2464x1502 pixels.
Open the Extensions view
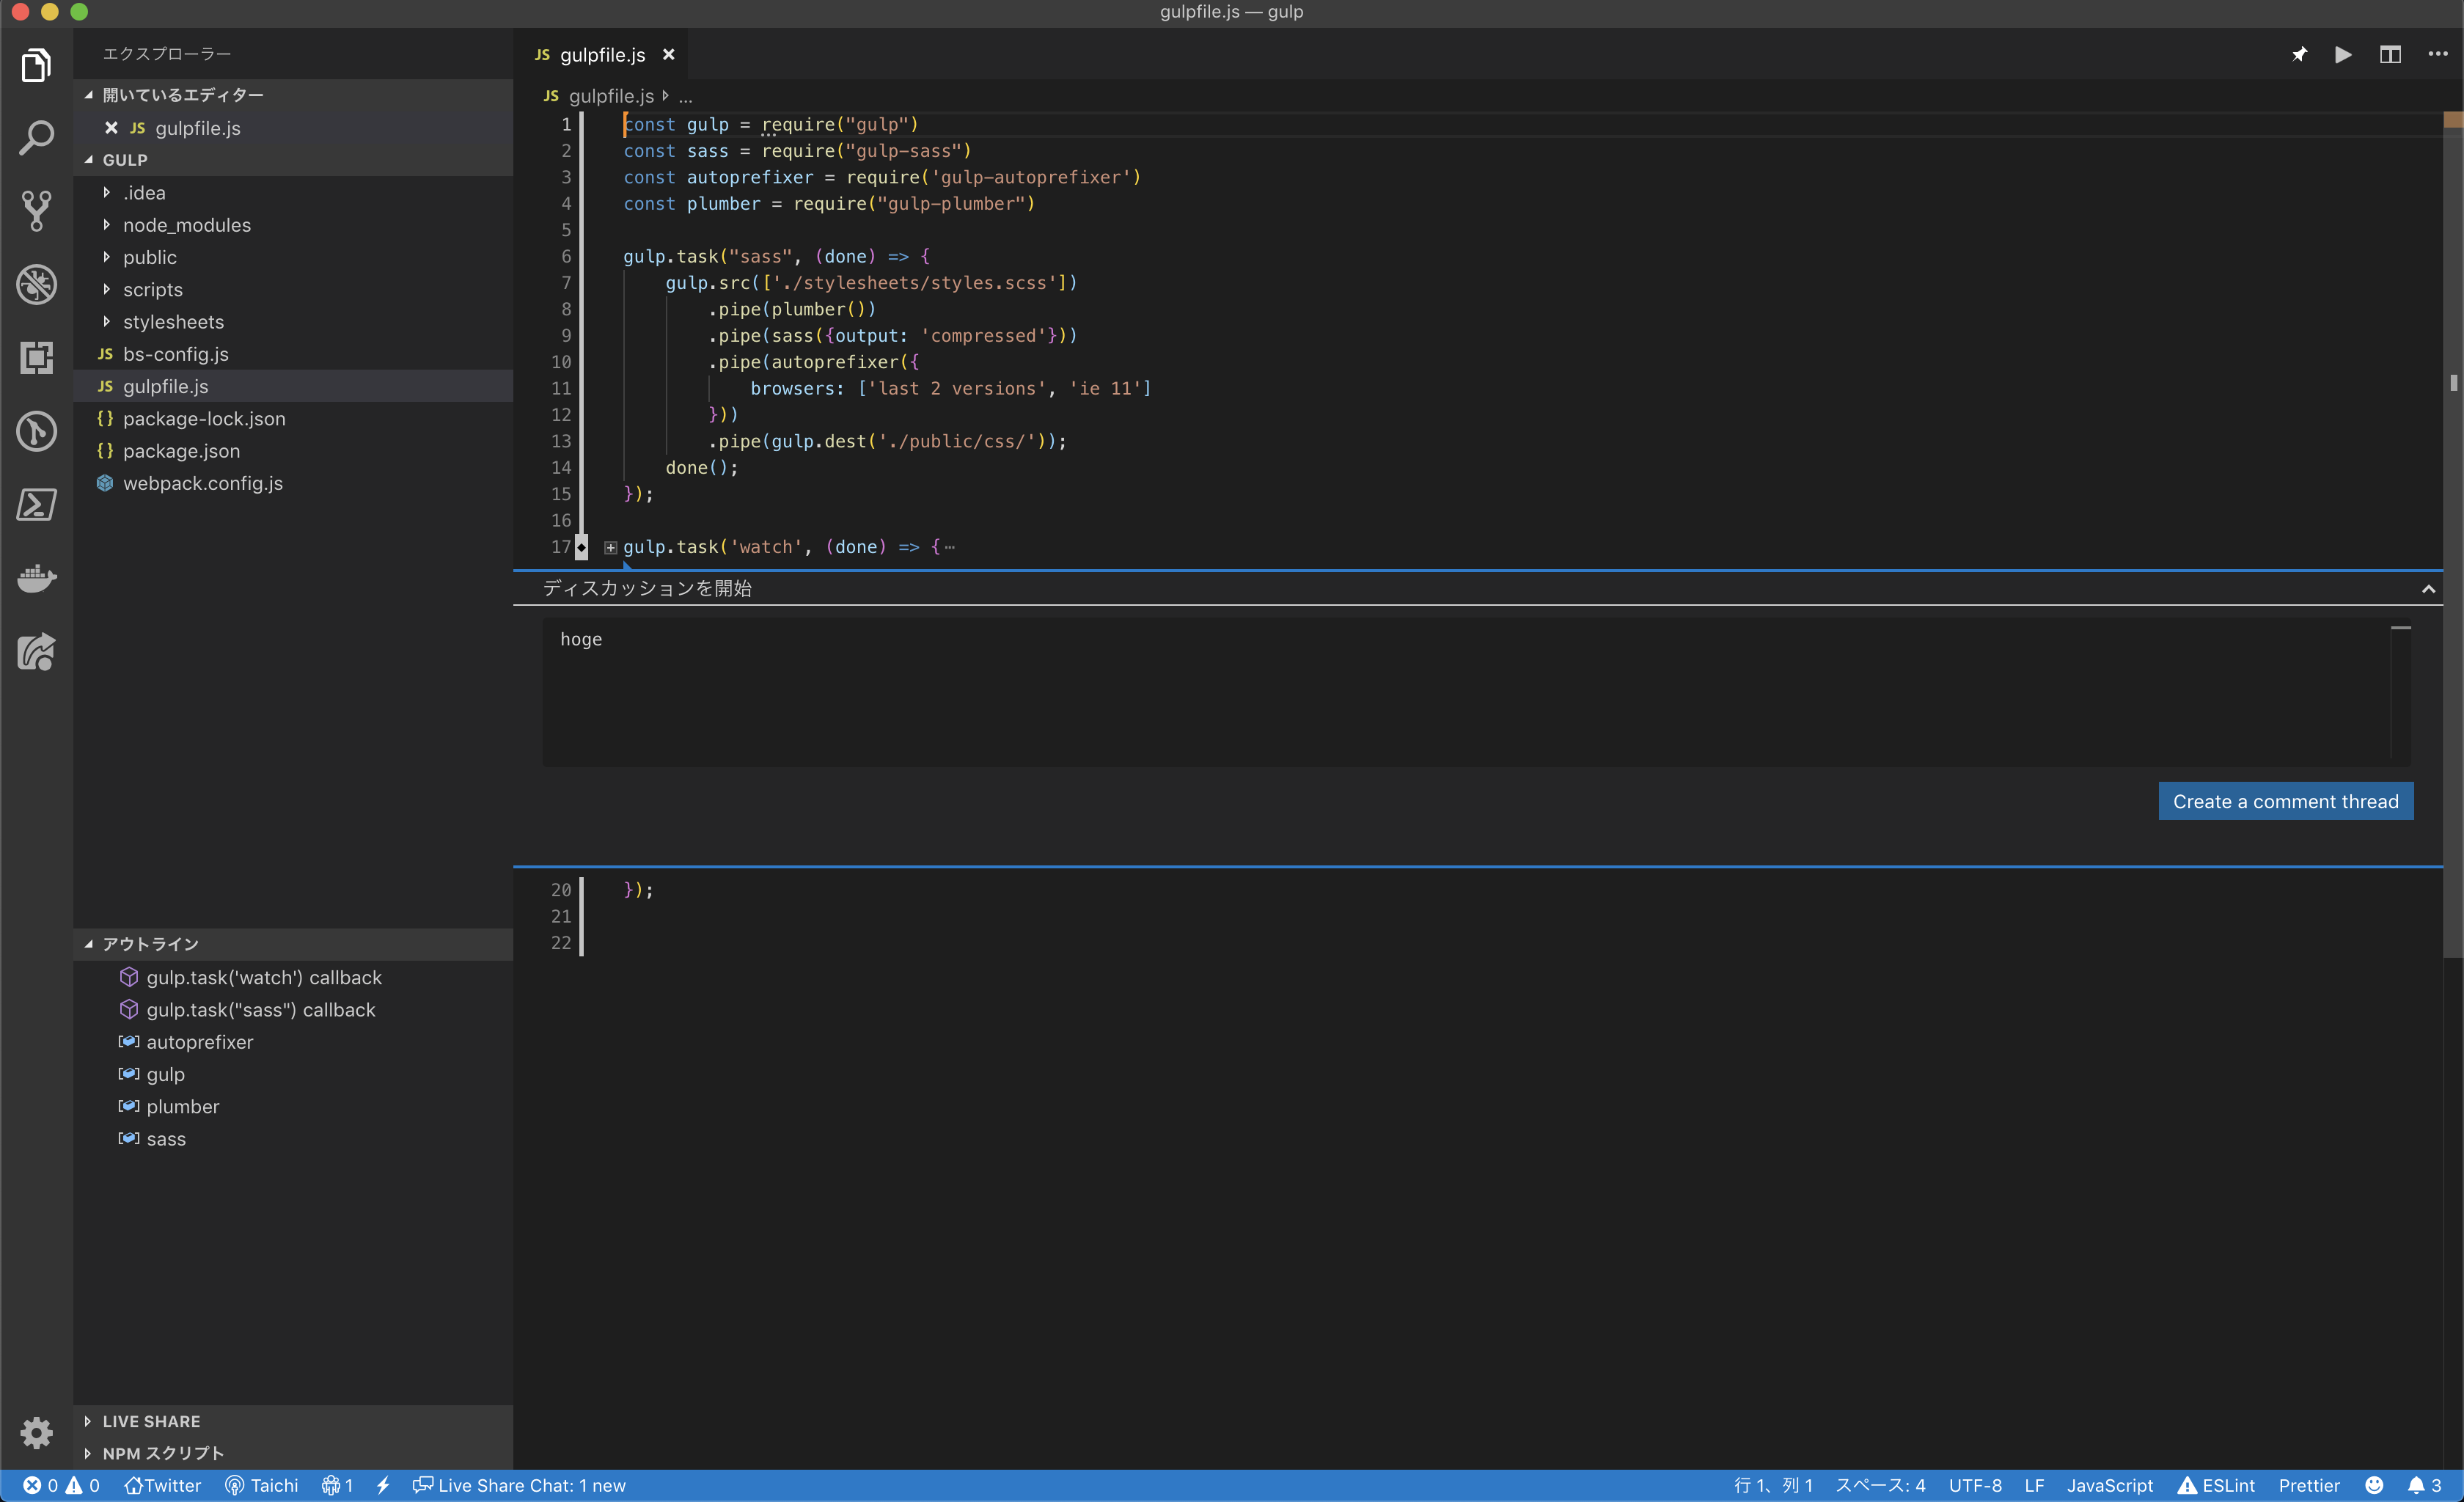[36, 357]
